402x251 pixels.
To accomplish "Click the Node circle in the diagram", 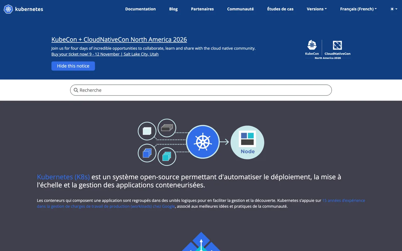I will click(x=247, y=142).
